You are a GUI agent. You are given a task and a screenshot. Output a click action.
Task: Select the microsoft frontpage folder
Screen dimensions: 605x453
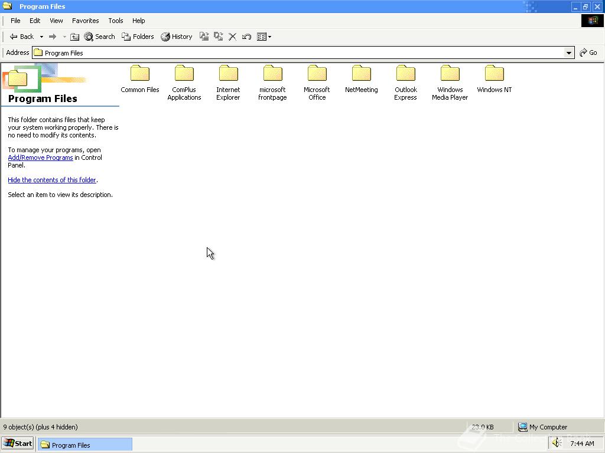272,83
